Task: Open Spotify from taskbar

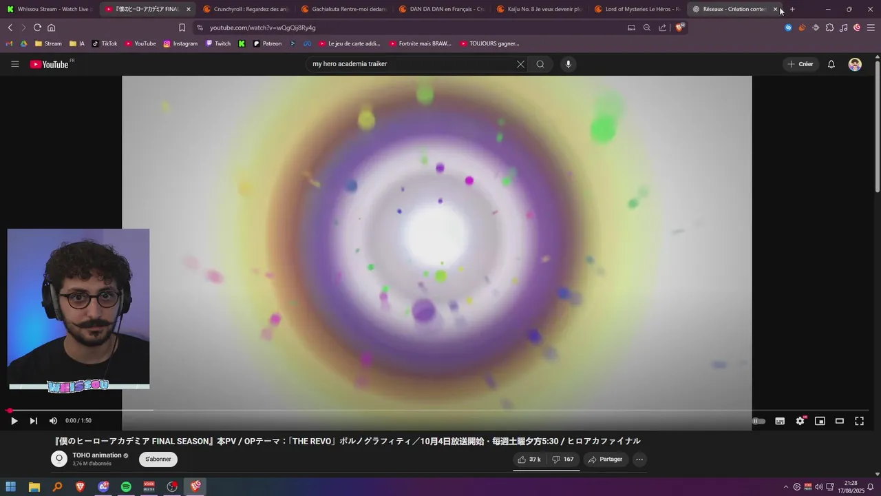Action: coord(126,487)
